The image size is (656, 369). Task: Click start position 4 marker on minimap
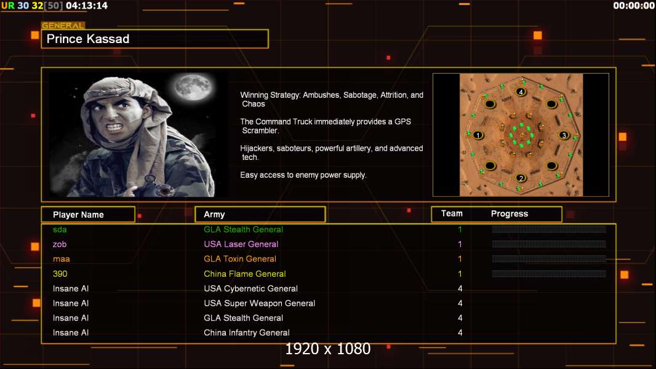(x=521, y=92)
